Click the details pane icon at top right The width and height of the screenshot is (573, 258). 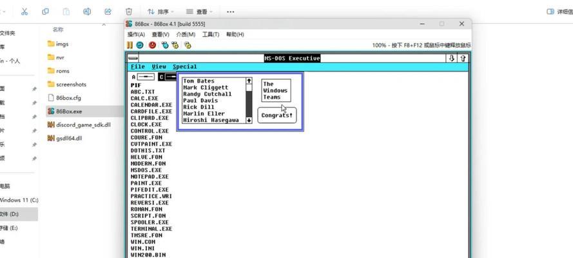[550, 12]
